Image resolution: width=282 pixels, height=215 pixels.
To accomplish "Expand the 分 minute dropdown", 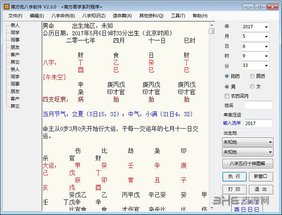I will click(x=266, y=65).
